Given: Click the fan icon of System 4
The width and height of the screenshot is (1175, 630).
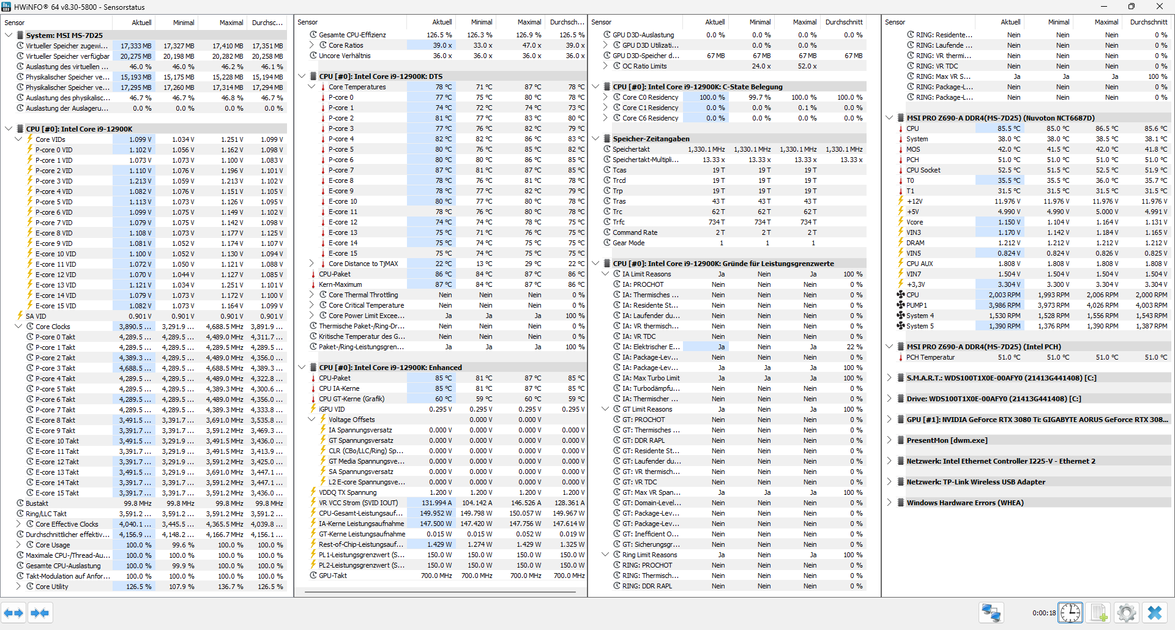Looking at the screenshot, I should (900, 316).
